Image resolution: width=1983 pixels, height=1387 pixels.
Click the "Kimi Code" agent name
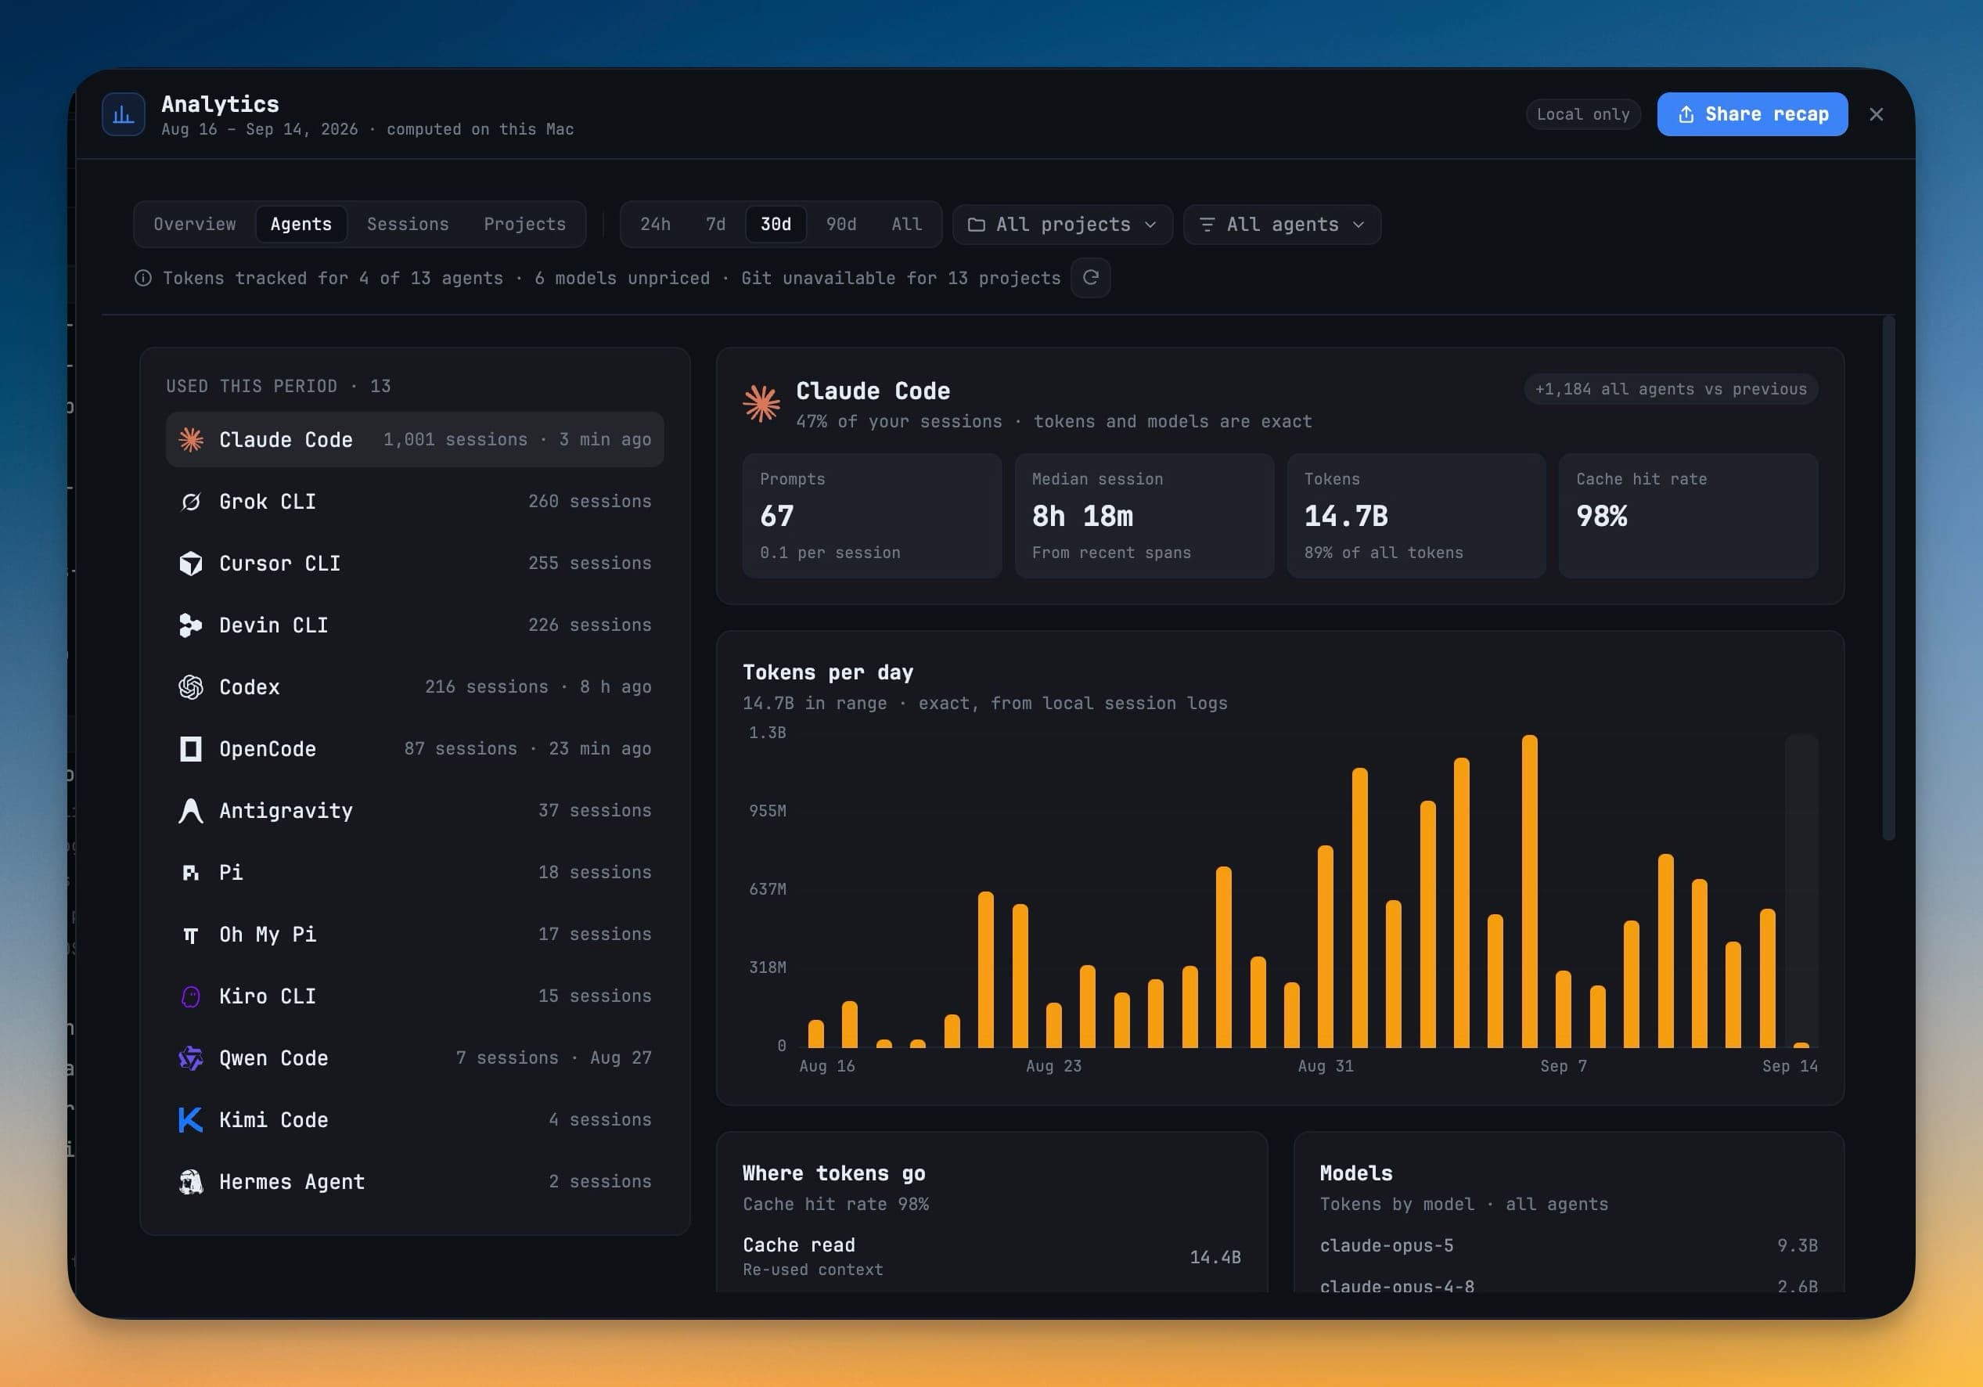click(x=274, y=1120)
